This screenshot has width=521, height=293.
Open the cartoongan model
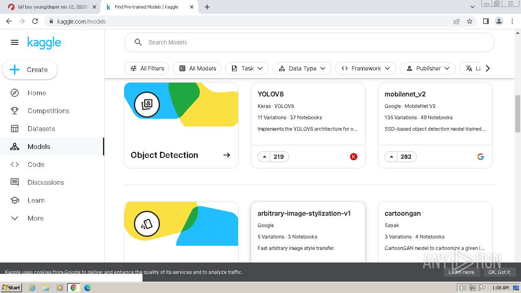click(x=435, y=232)
